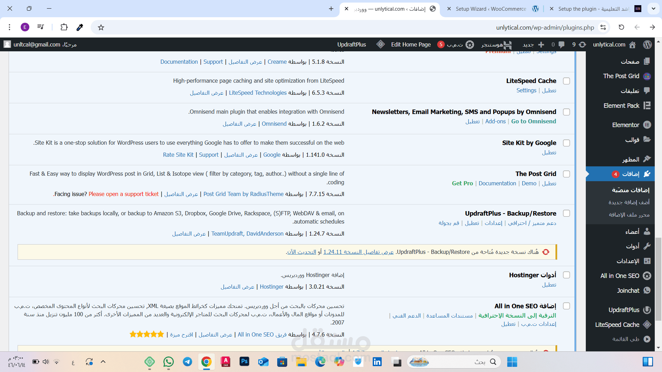This screenshot has width=662, height=372.
Task: Click the taskbar search box بحث
Action: (x=454, y=362)
